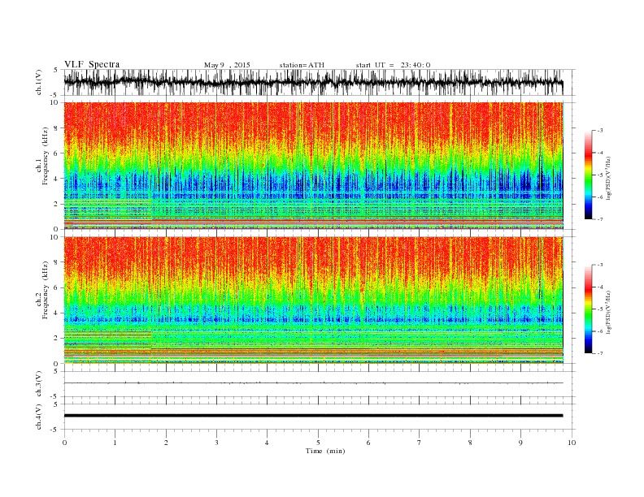Viewport: 644px width, 497px height.
Task: Click the '-3' value atop ch.1 colorbar
Action: 599,131
